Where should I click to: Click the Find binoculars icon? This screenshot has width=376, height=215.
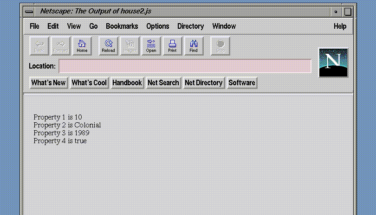click(194, 46)
